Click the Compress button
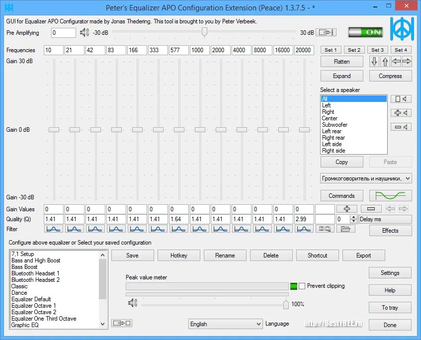The height and width of the screenshot is (340, 421). pos(390,76)
